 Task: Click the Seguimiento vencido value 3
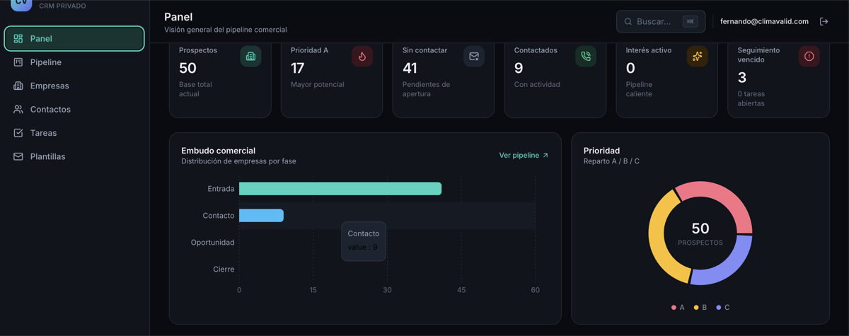[x=742, y=77]
